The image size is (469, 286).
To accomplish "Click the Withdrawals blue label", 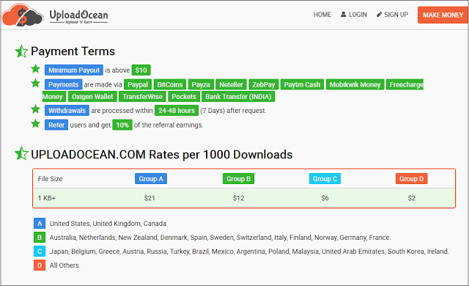I will point(67,111).
